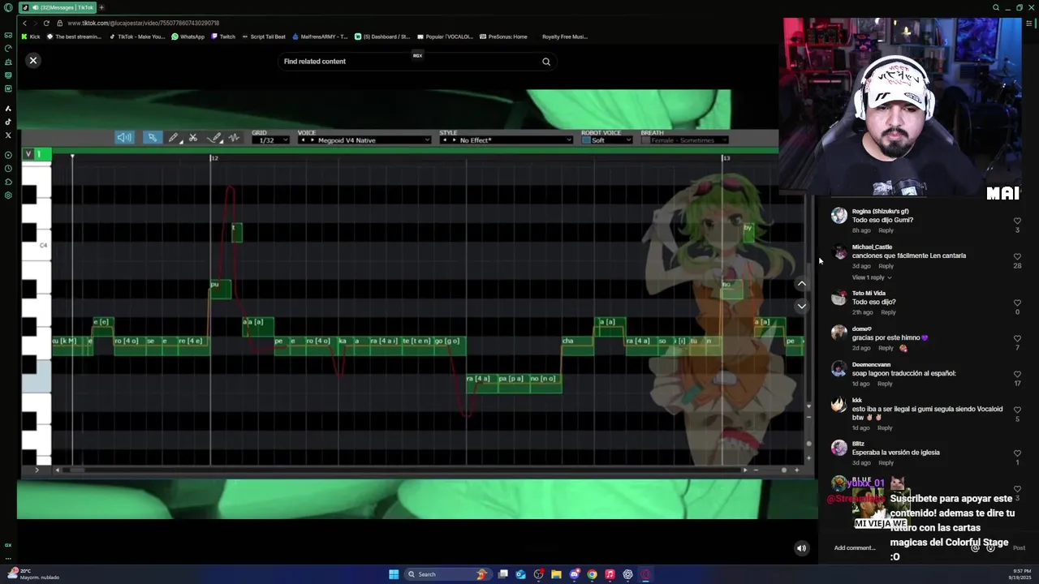Click the V track header button
1039x584 pixels.
pos(28,154)
